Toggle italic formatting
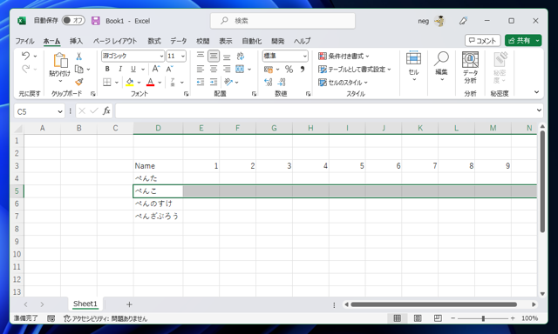 coord(120,70)
